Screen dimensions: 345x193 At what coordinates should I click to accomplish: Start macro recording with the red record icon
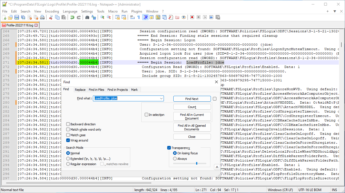click(192, 17)
